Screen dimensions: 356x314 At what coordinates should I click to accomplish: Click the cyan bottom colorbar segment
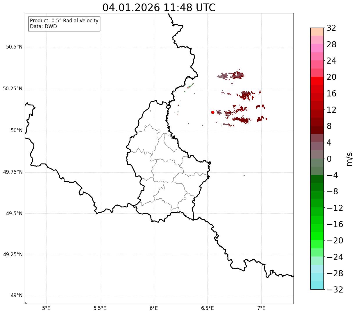pos(317,285)
